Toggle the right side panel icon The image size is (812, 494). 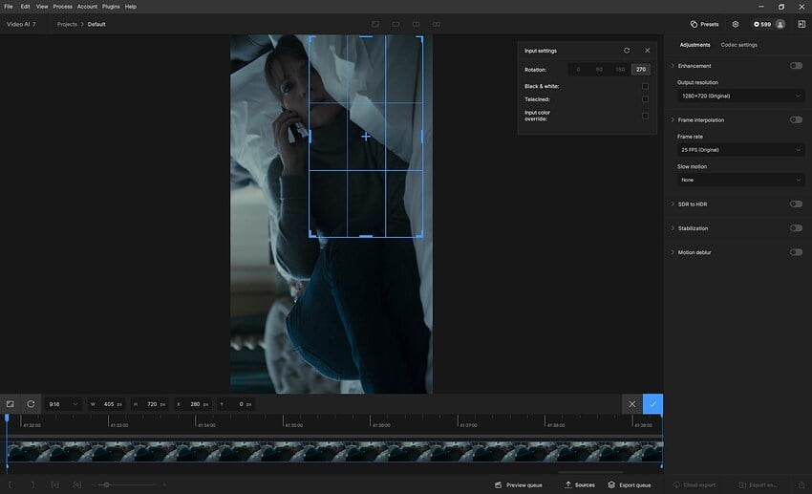(801, 24)
